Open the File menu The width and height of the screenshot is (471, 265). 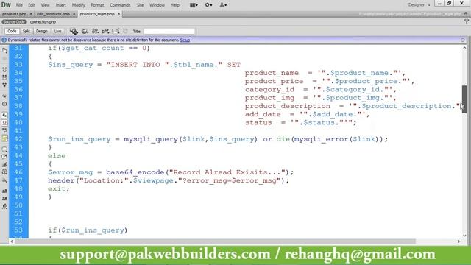(19, 5)
